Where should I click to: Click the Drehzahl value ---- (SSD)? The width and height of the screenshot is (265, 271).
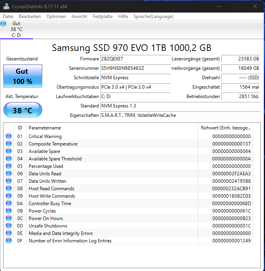[x=241, y=78]
